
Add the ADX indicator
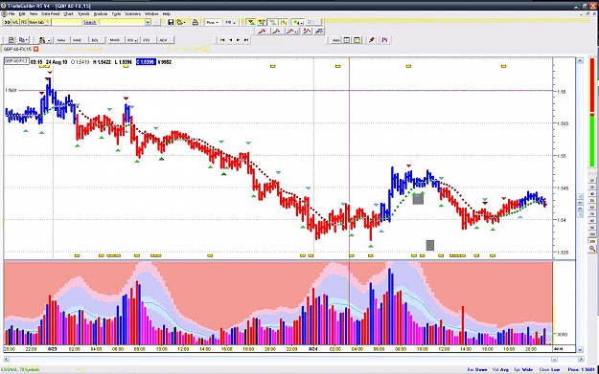point(164,40)
